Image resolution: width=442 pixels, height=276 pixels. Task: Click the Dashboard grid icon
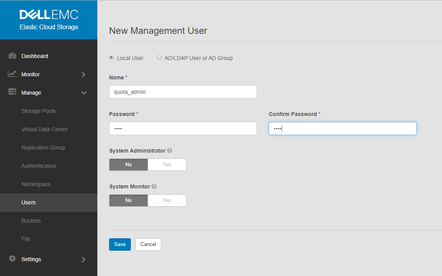(12, 56)
